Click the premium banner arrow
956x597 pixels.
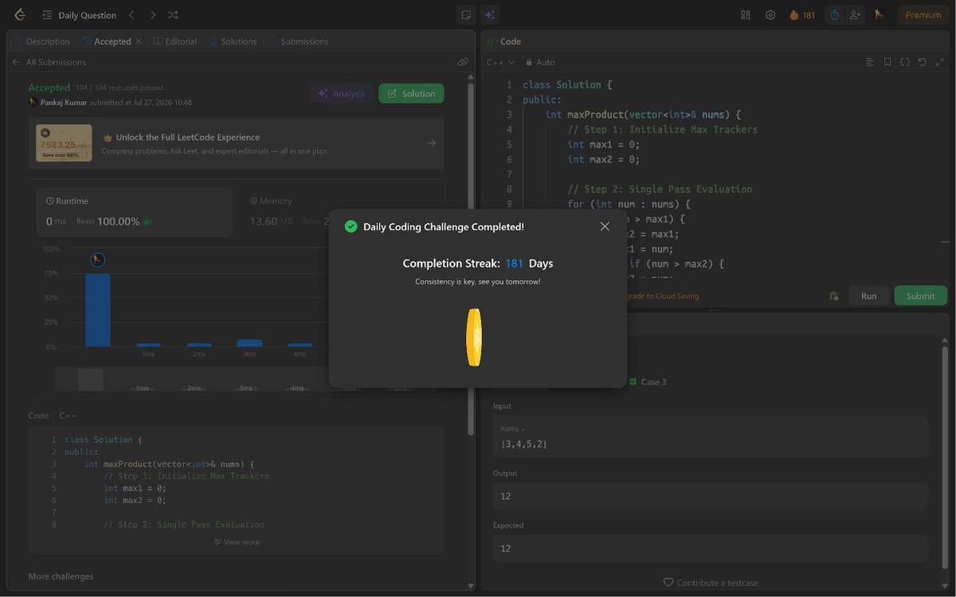tap(431, 143)
